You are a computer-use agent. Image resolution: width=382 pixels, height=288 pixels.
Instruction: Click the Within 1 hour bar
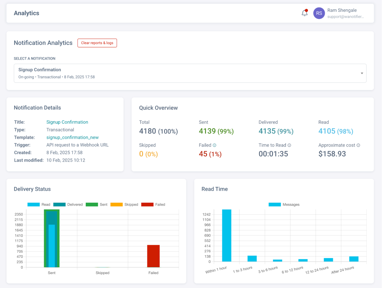pos(227,235)
